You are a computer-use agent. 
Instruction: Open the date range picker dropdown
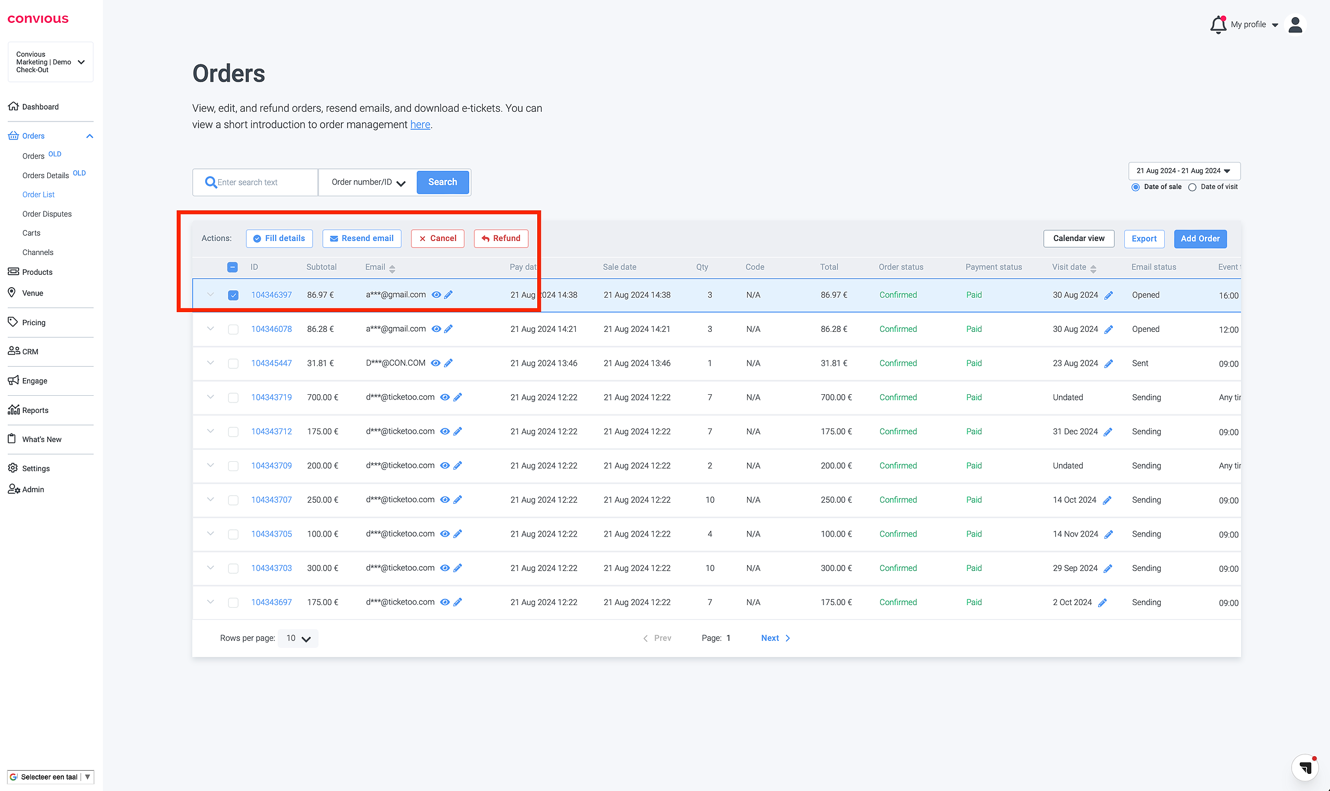1184,171
